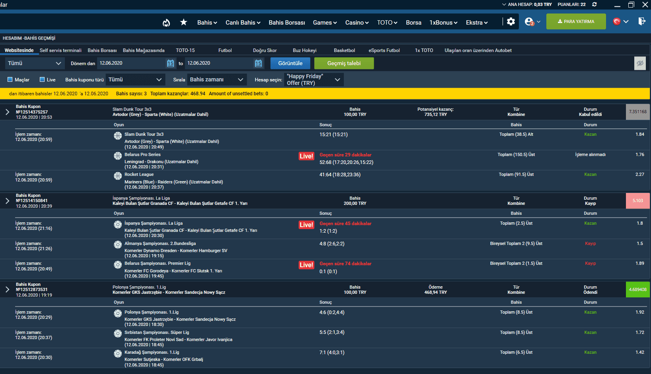Image resolution: width=651 pixels, height=374 pixels.
Task: Click the Geçmiş talebi button
Action: click(344, 63)
